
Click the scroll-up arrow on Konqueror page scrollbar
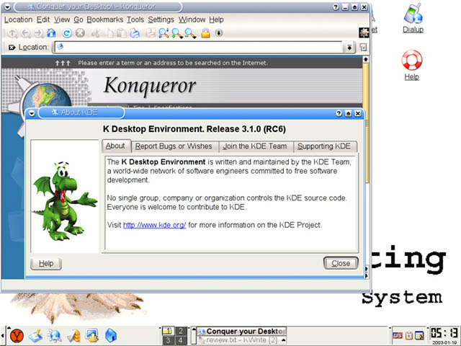click(366, 59)
